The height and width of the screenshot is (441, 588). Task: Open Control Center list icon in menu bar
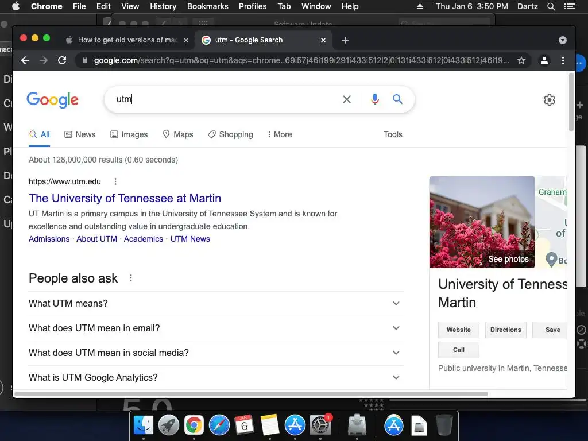[x=570, y=6]
